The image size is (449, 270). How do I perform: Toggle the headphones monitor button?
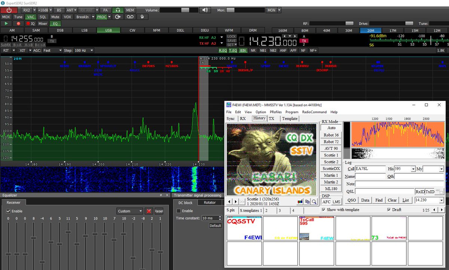(117, 10)
